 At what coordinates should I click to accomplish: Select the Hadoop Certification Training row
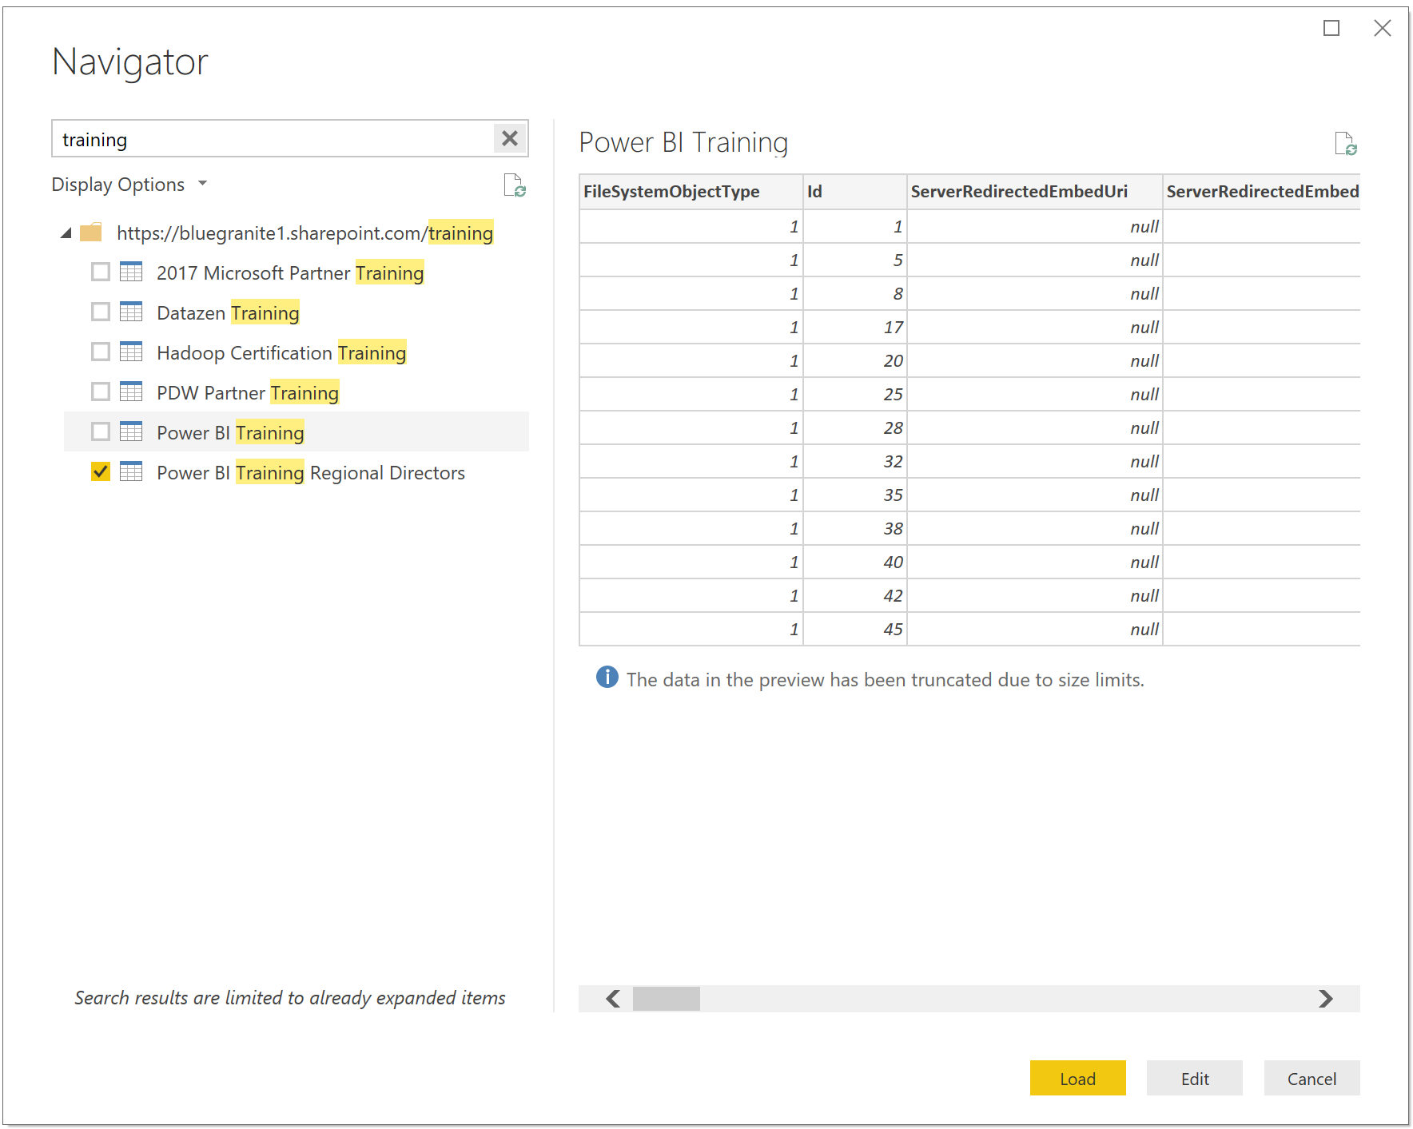point(297,352)
